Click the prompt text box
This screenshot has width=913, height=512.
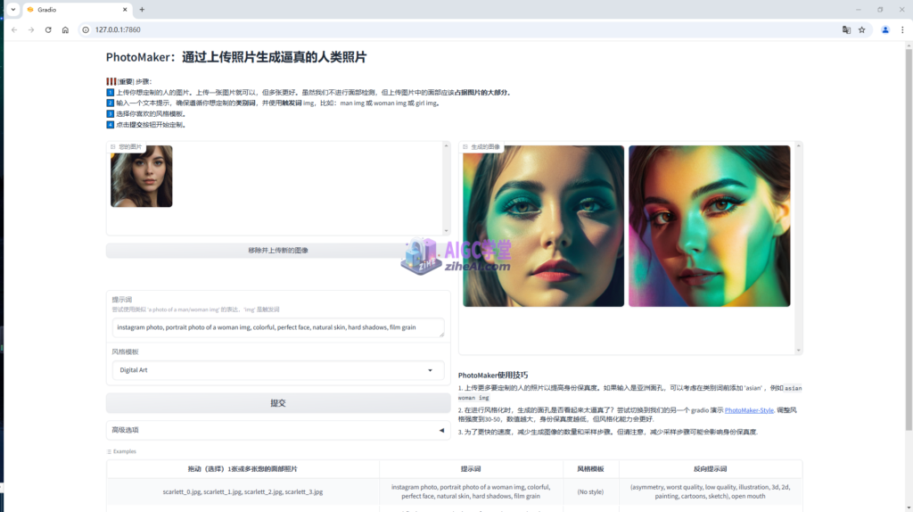(278, 327)
